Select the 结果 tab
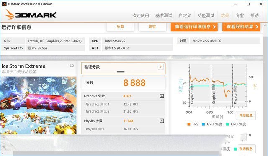Viewport: 268px width, 156px height. point(225,15)
